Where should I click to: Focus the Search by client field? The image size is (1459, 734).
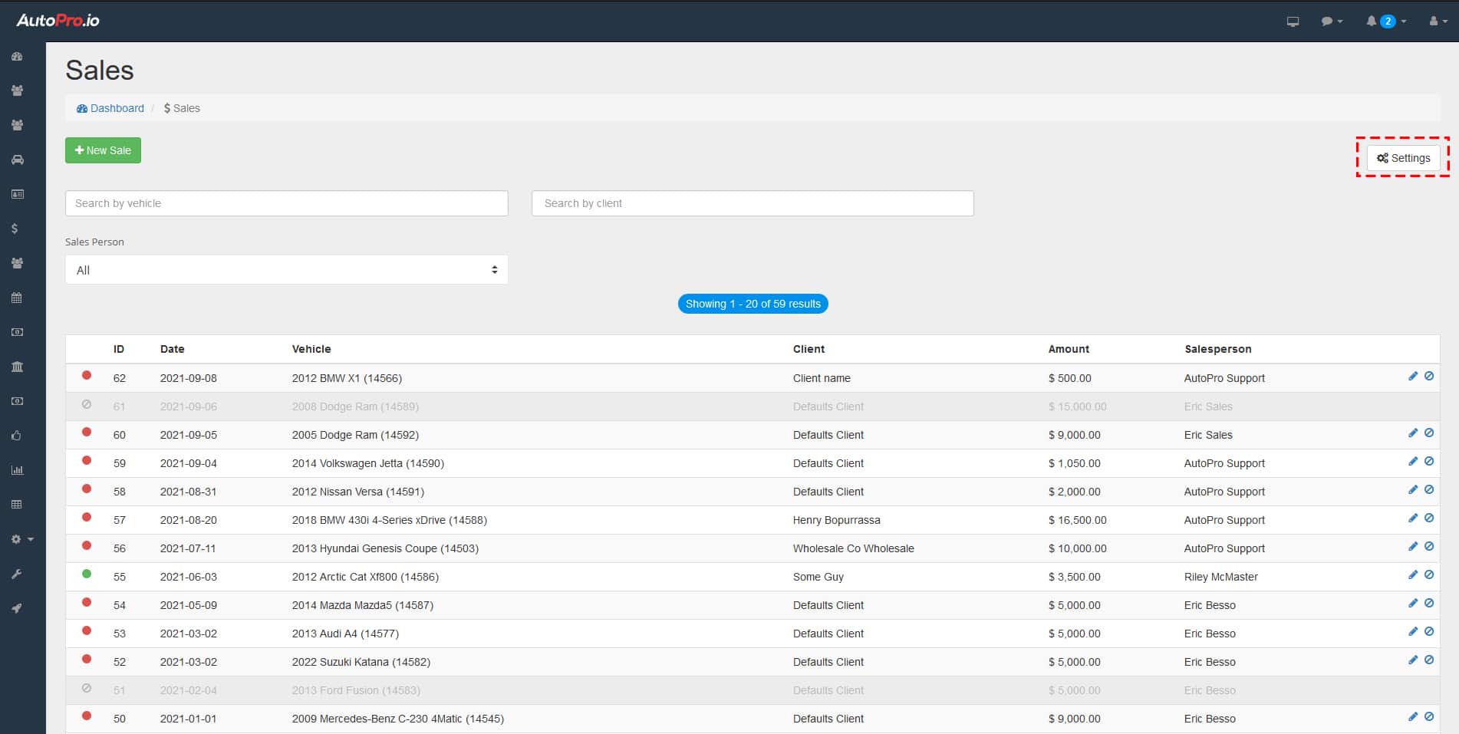753,203
